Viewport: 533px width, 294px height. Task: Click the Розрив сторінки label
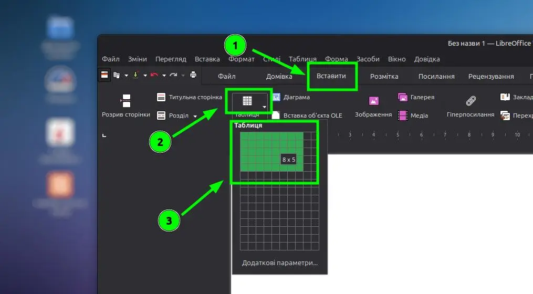click(126, 114)
